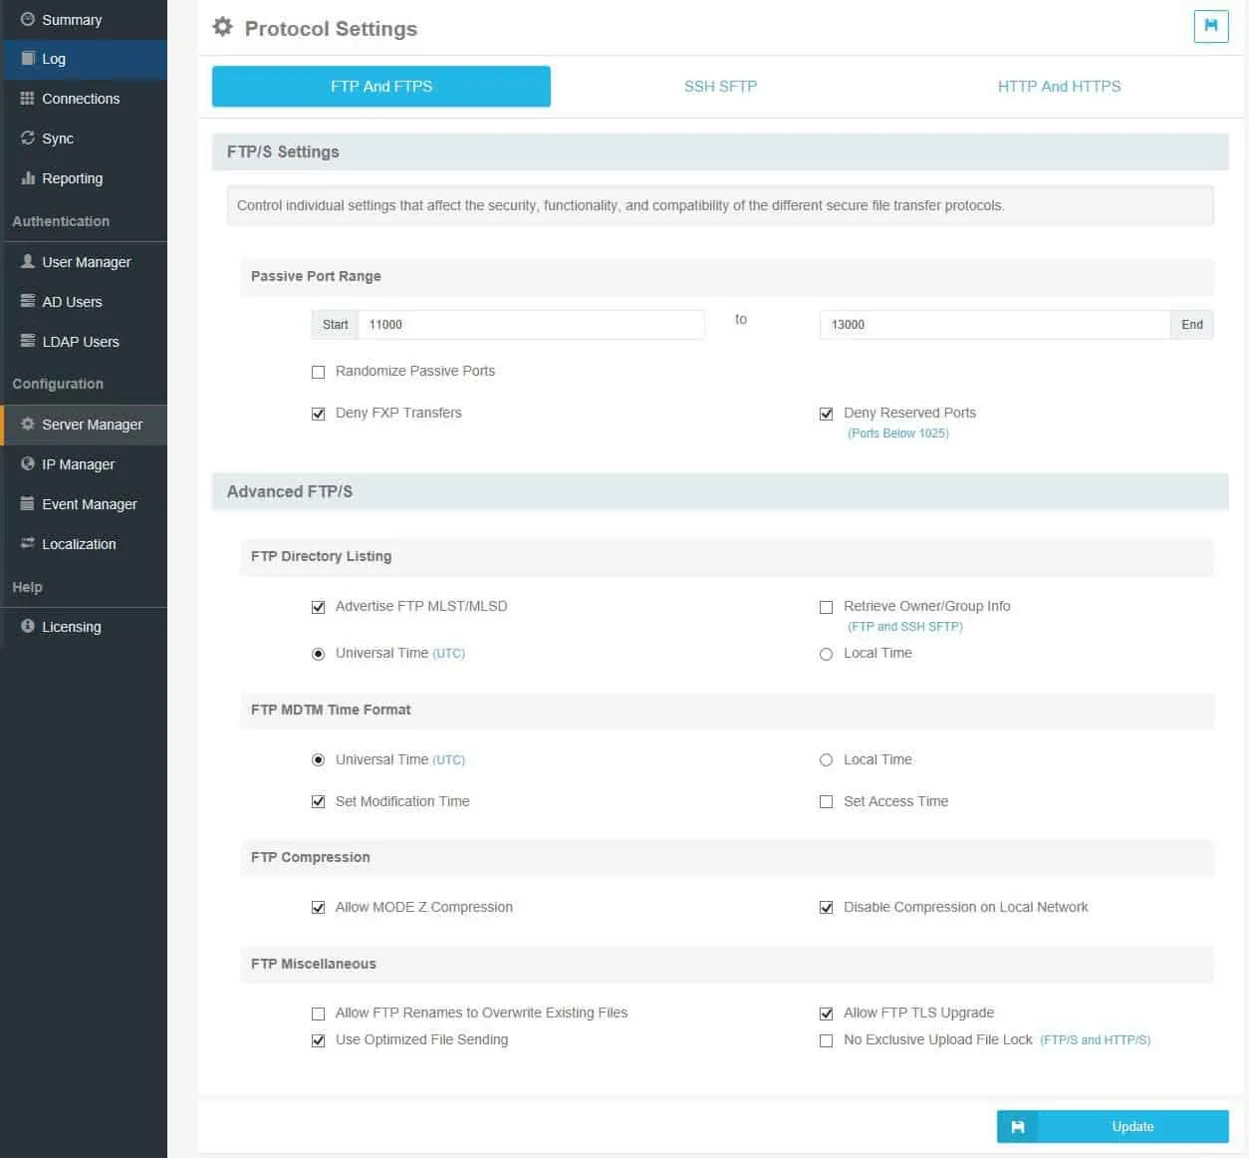Viewport: 1249px width, 1158px height.
Task: Go to Connections in the sidebar
Action: point(84,99)
